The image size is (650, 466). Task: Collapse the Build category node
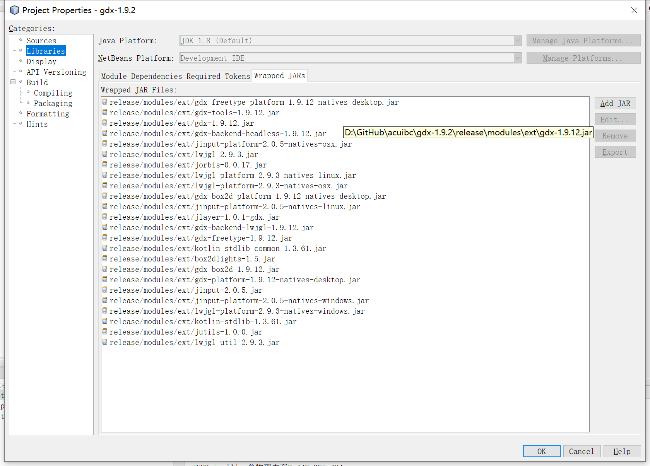click(13, 82)
